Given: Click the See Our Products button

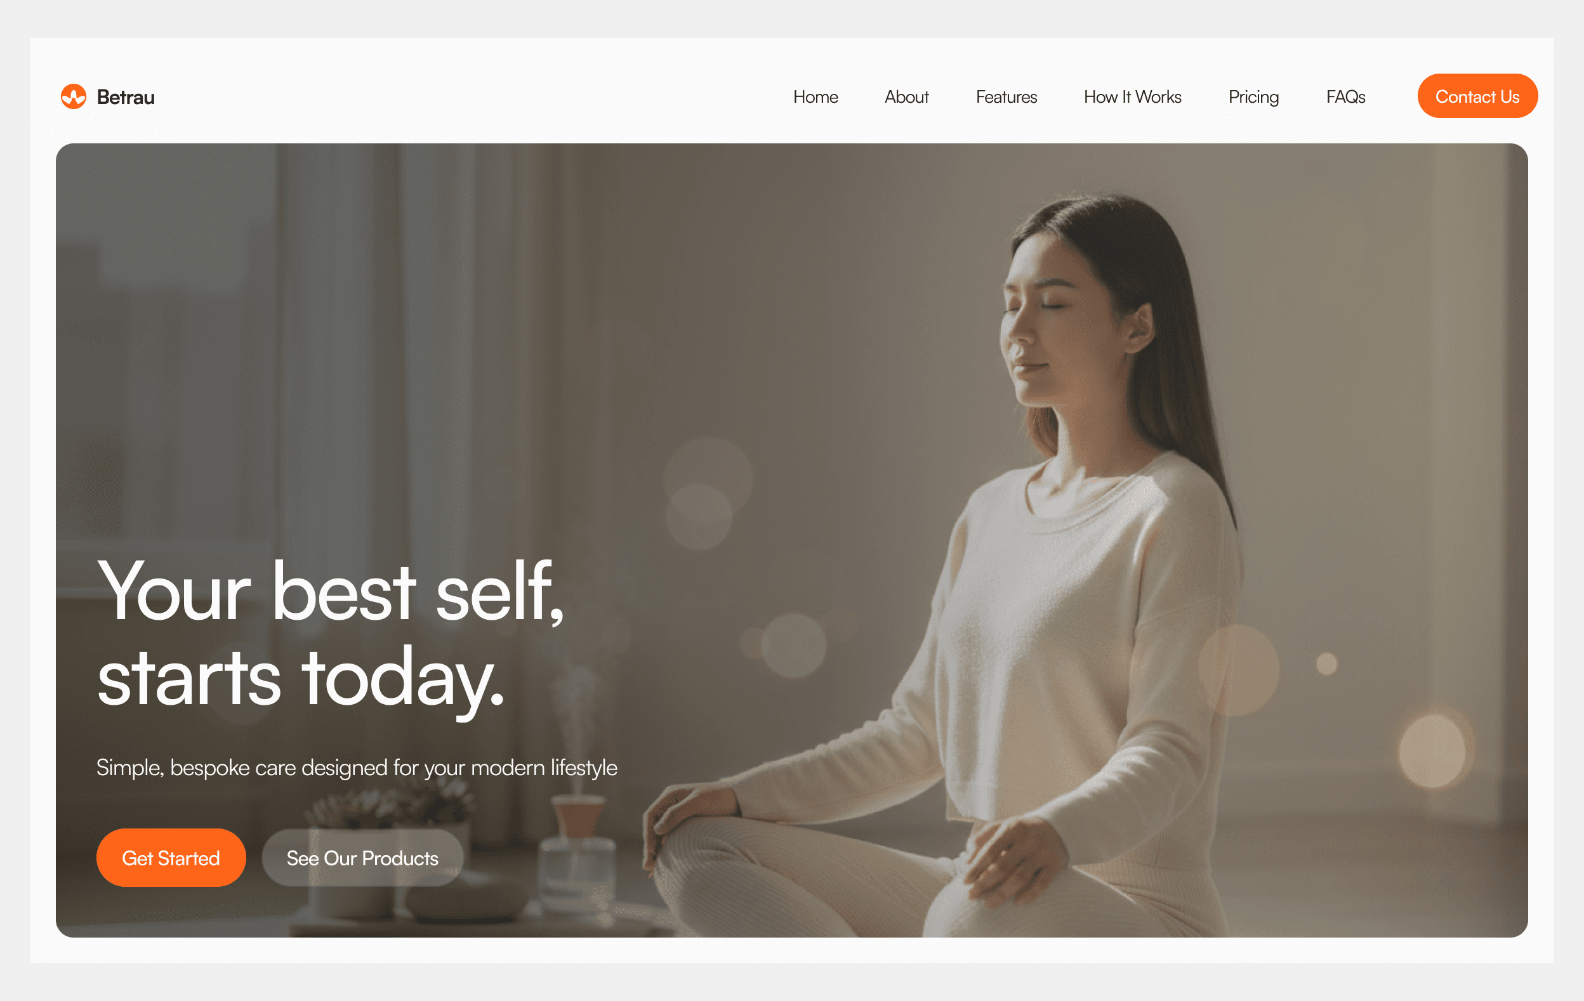Looking at the screenshot, I should (362, 858).
